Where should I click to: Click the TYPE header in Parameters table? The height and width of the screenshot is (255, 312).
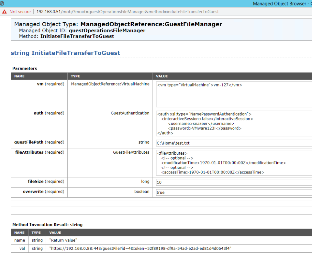click(75, 76)
